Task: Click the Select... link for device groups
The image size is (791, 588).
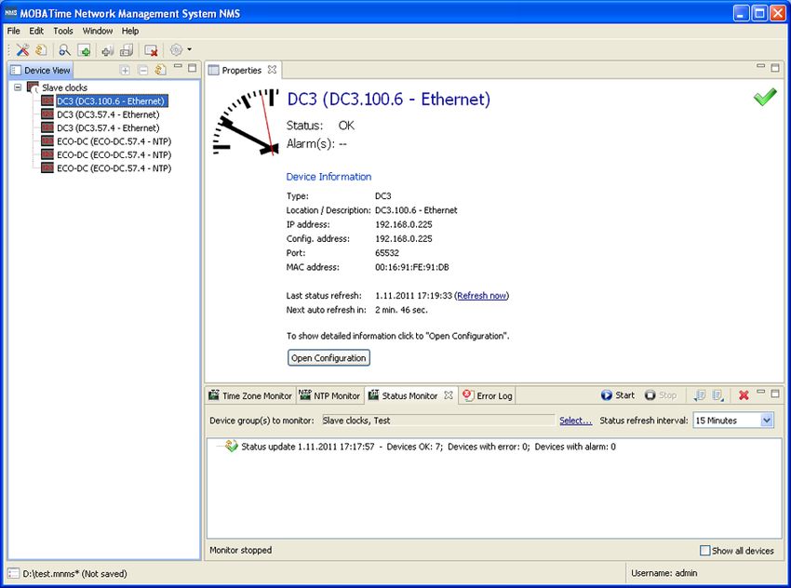Action: click(x=576, y=421)
